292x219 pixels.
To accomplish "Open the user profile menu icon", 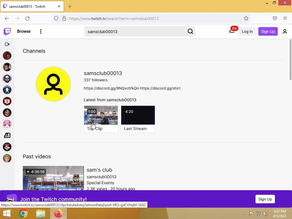I will tap(285, 31).
